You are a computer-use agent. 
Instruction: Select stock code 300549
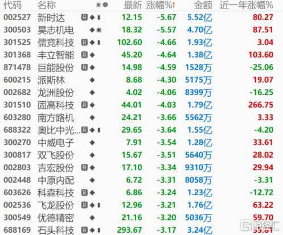pyautogui.click(x=17, y=218)
